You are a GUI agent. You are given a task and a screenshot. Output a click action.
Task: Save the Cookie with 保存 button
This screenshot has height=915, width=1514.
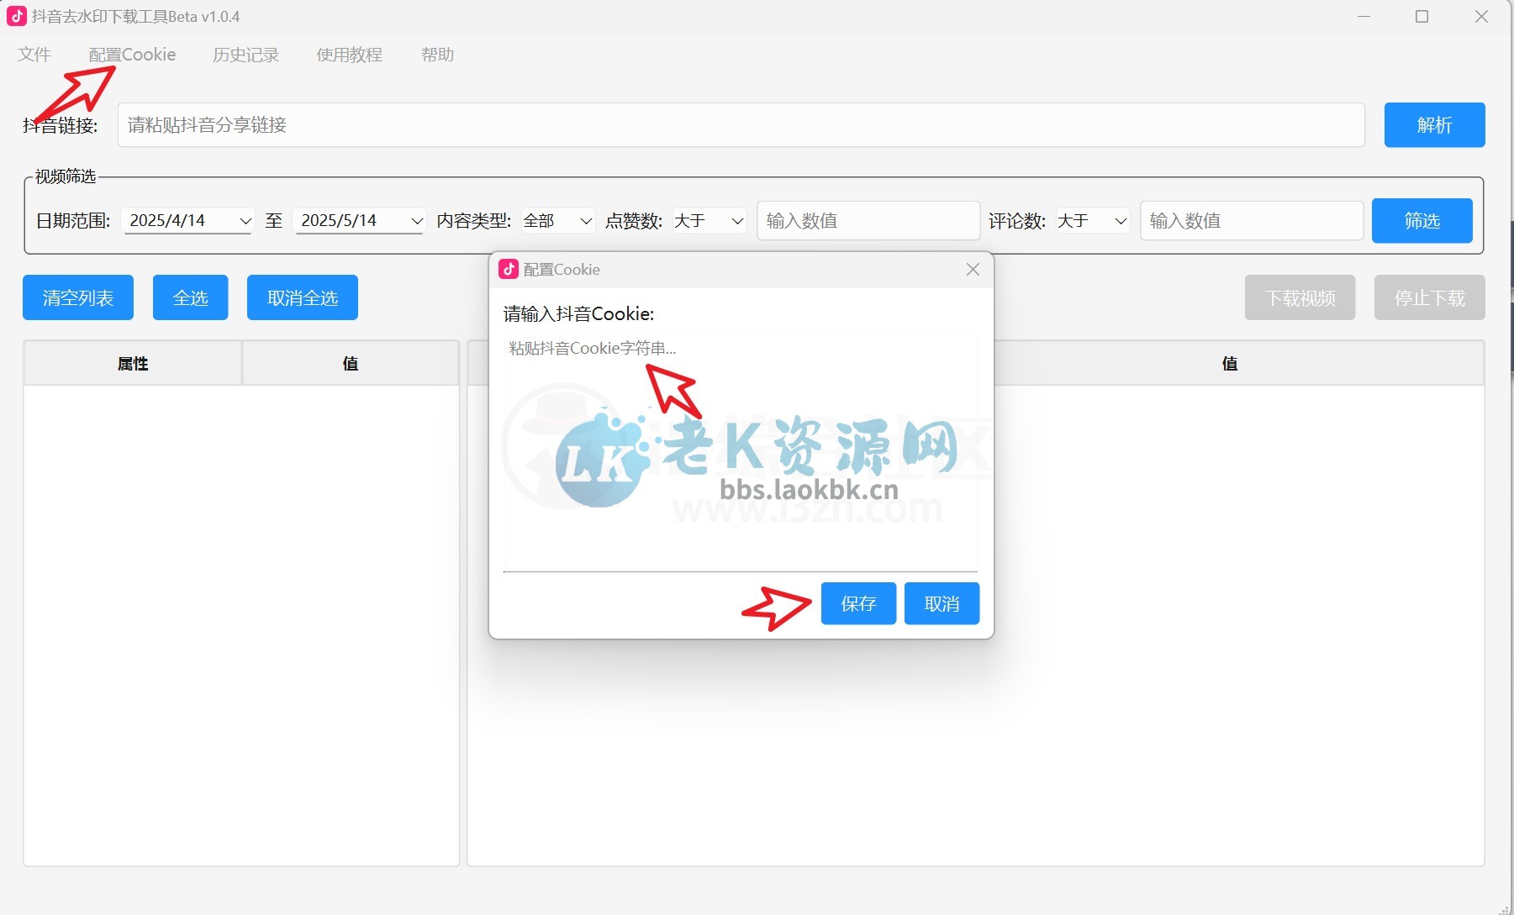coord(858,603)
